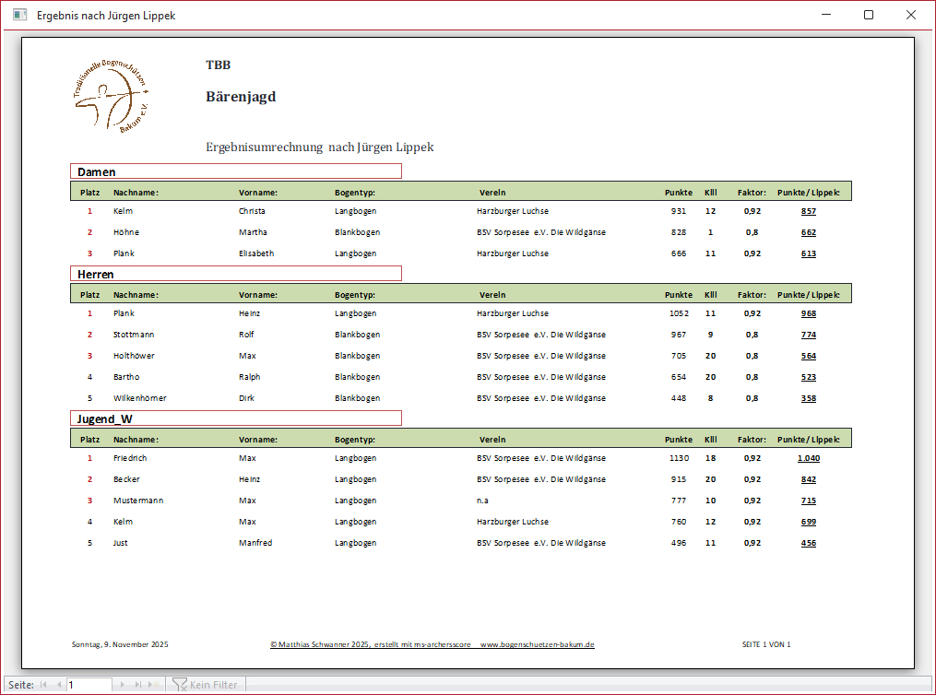Go to the first page of the report

[x=42, y=685]
